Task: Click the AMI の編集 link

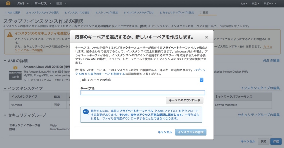Action: [x=271, y=60]
